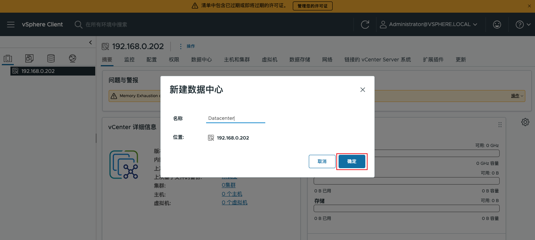Open the alarm 操作 dropdown
This screenshot has height=240, width=535.
(x=517, y=96)
